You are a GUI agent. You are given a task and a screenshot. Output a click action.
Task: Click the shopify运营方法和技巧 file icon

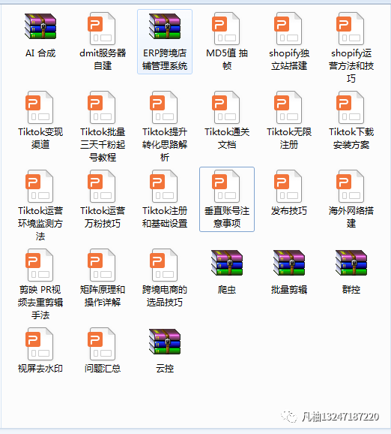tap(350, 29)
